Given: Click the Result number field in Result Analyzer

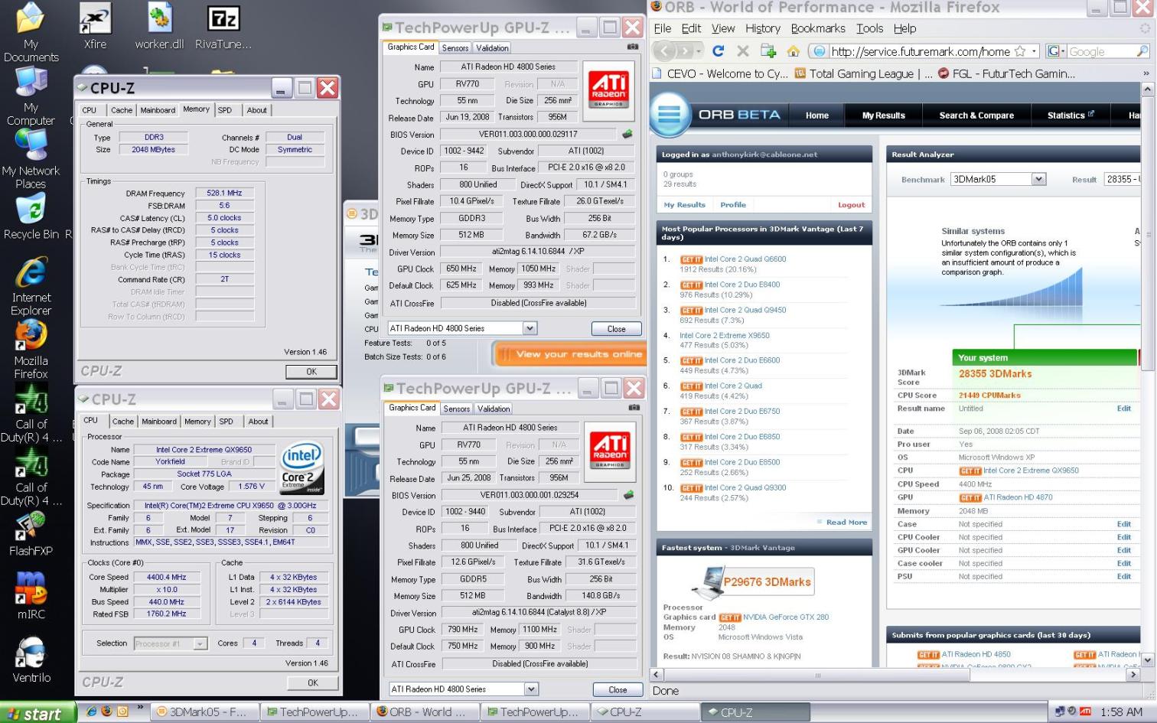Looking at the screenshot, I should tap(1123, 179).
